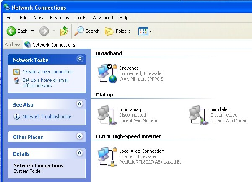Click the Views grid icon
252x182 pixels.
(x=143, y=31)
